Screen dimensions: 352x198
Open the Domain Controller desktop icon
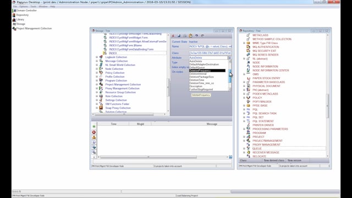(x=24, y=10)
